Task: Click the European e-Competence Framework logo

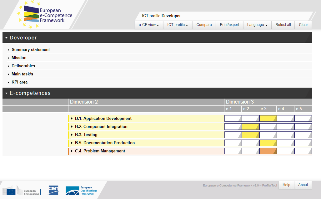Action: (x=45, y=15)
